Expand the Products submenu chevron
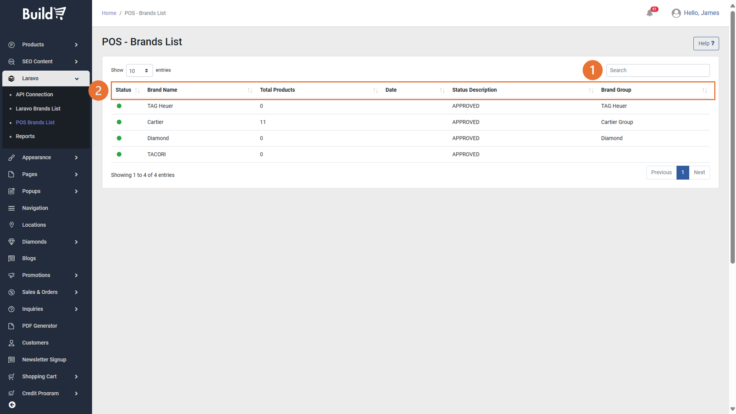Viewport: 736px width, 414px height. [x=76, y=45]
